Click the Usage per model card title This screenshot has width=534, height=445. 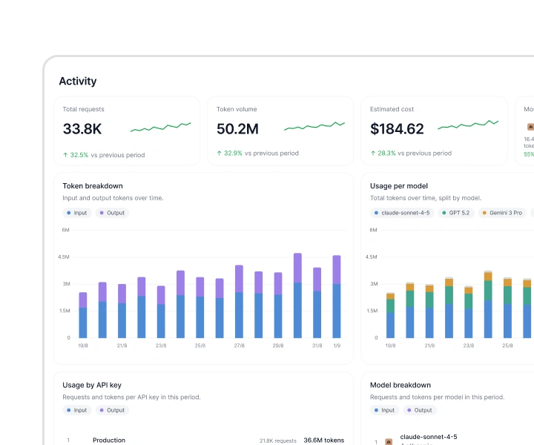pyautogui.click(x=399, y=186)
